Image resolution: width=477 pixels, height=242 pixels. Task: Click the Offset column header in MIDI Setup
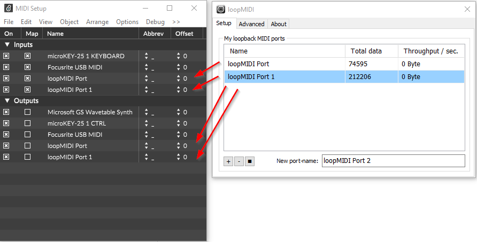pos(187,34)
